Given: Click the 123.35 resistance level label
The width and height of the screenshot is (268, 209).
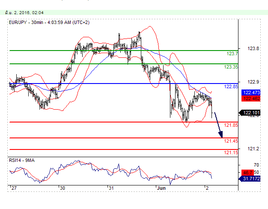Looking at the screenshot, I should 231,67.
